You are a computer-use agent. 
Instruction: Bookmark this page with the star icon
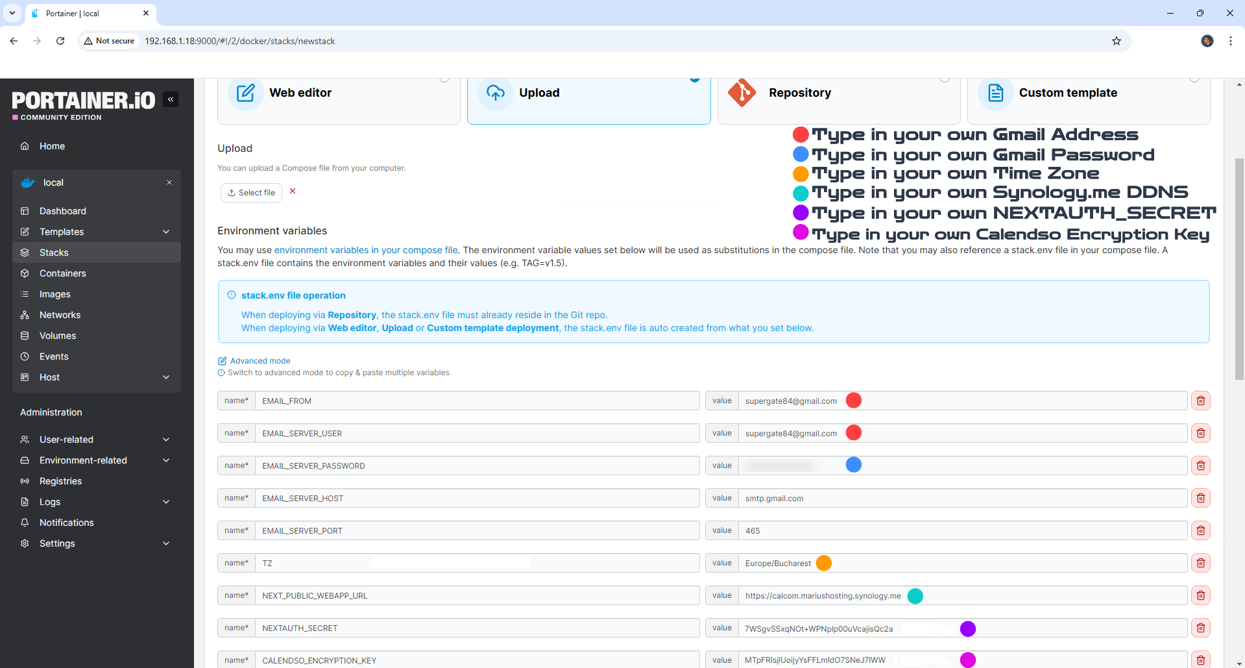pyautogui.click(x=1116, y=41)
